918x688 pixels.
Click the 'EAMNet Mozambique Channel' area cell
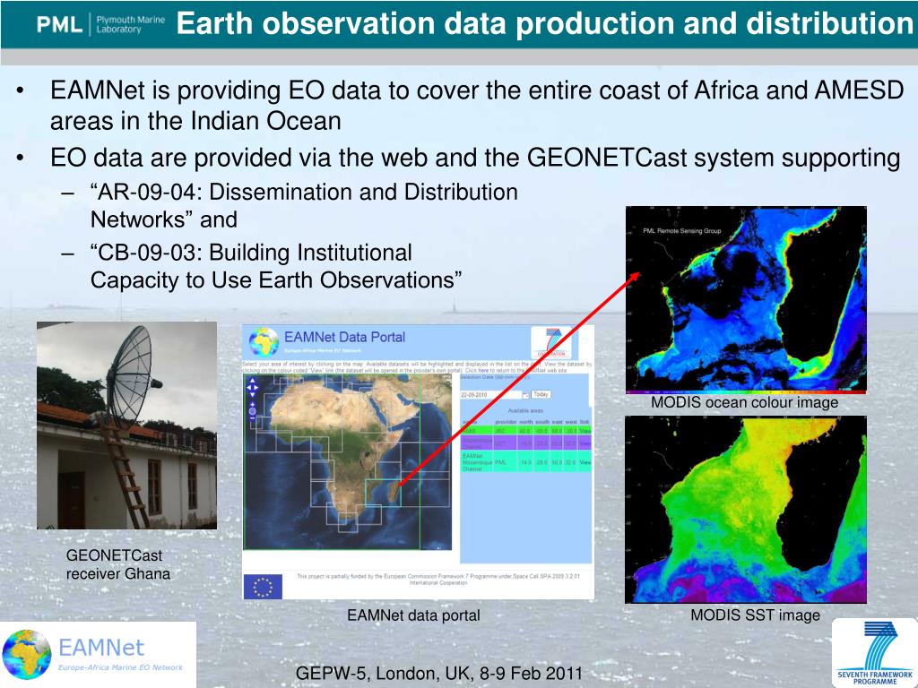tap(477, 462)
